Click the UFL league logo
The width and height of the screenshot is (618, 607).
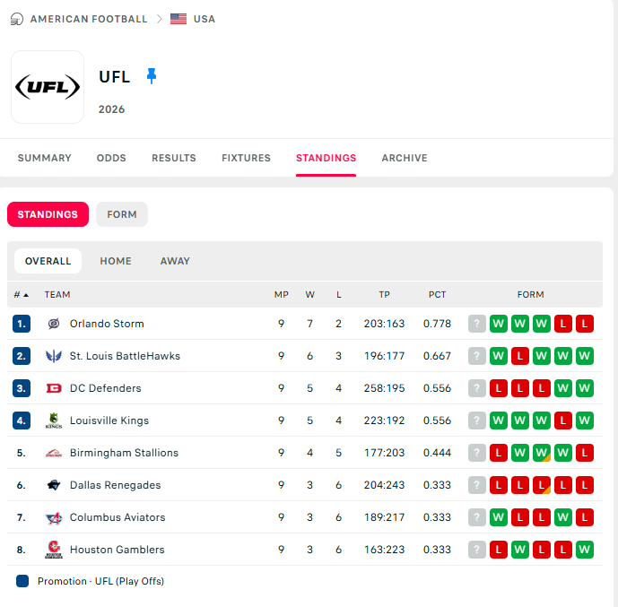[48, 87]
